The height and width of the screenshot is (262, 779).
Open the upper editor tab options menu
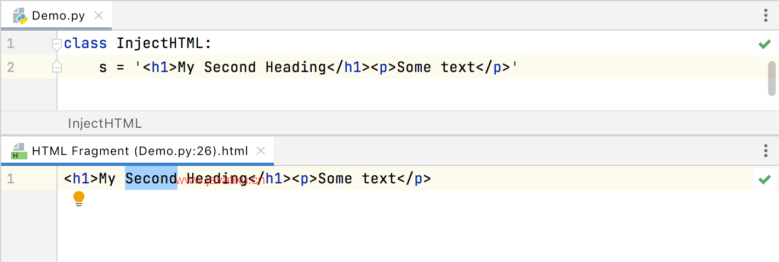pos(766,15)
